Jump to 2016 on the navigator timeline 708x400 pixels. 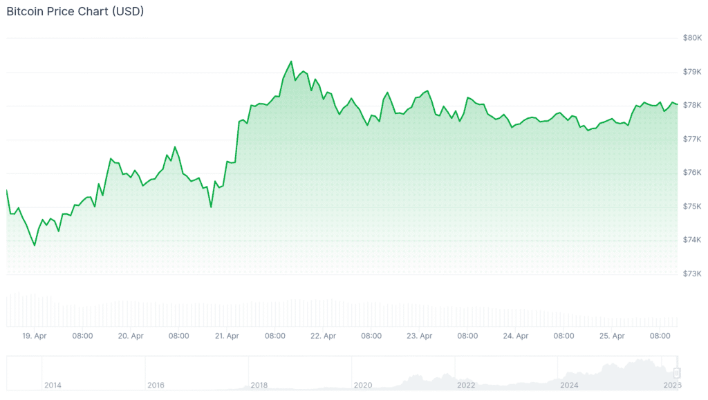click(156, 385)
